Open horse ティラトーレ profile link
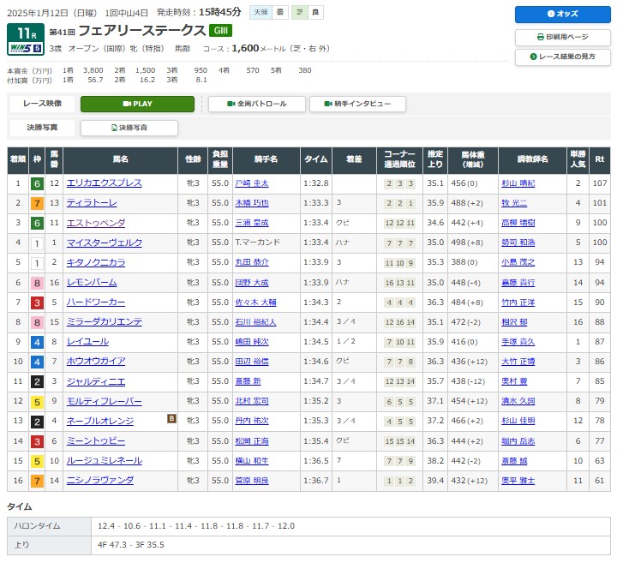Viewport: 617px width, 563px height. click(91, 203)
